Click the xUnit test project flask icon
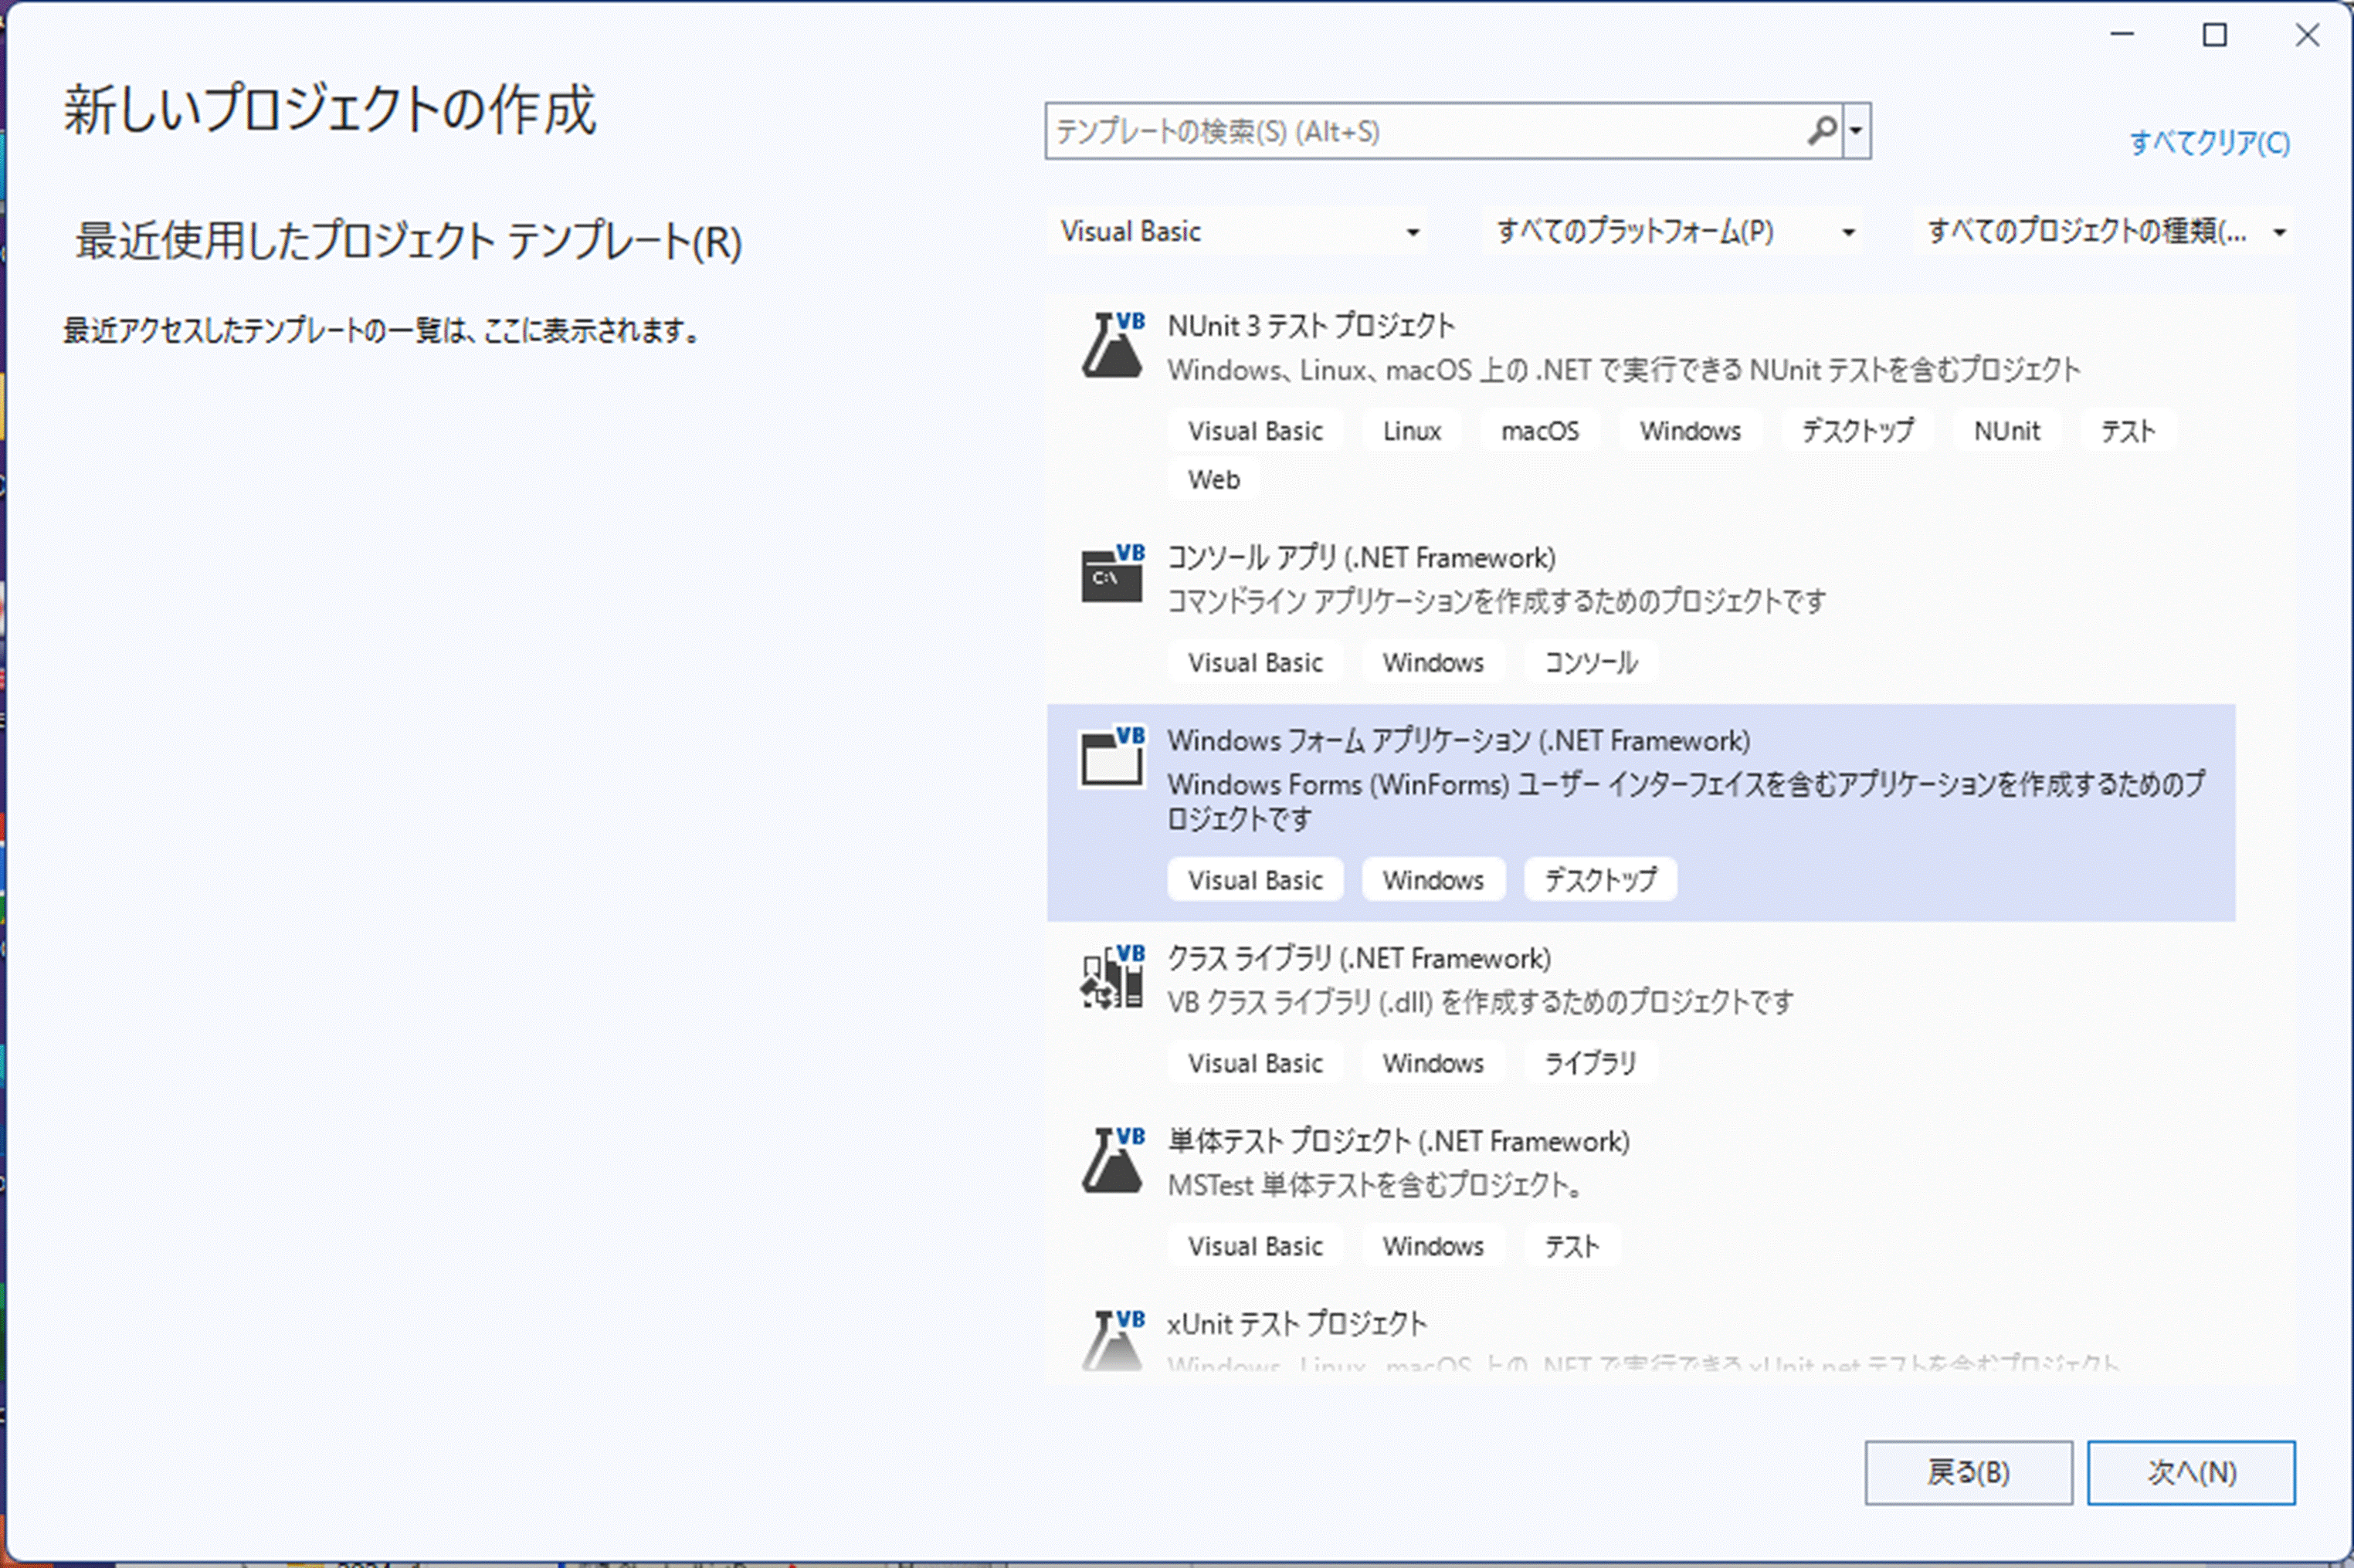The width and height of the screenshot is (2354, 1568). click(x=1111, y=1340)
